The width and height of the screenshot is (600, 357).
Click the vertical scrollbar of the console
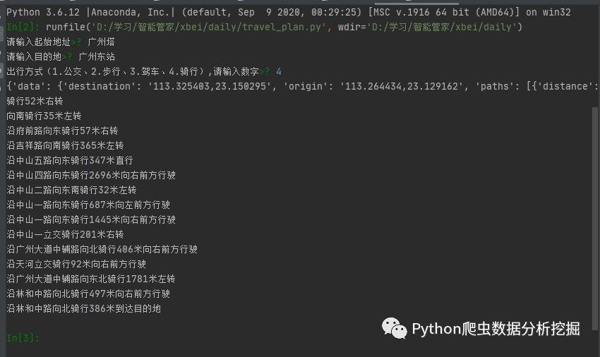point(594,218)
